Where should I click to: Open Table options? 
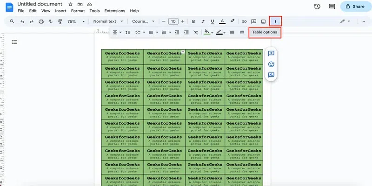click(x=265, y=32)
